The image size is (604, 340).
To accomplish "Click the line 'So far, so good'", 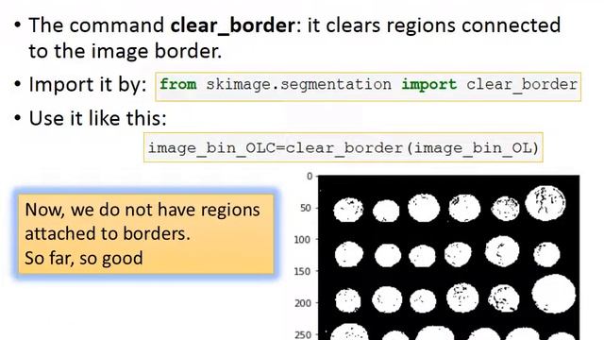I will click(x=84, y=258).
